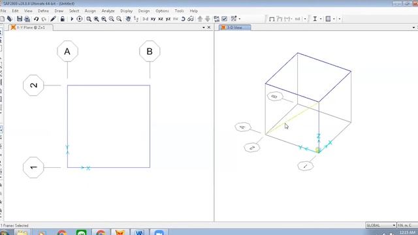Click the green LINE app in taskbar
This screenshot has width=418, height=235.
(x=81, y=232)
